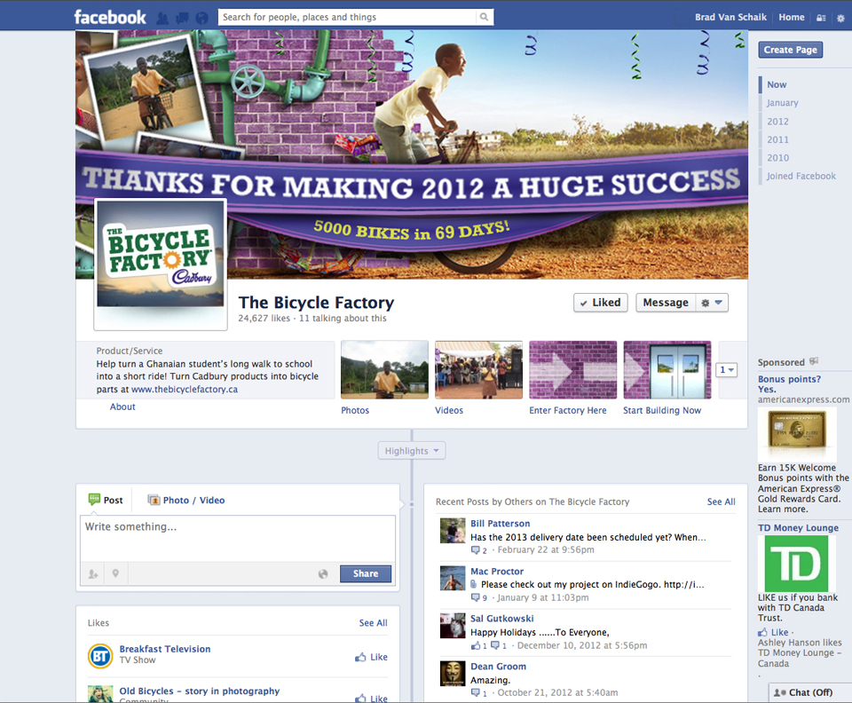Select the Post tab in composer
The image size is (852, 703).
click(x=106, y=500)
